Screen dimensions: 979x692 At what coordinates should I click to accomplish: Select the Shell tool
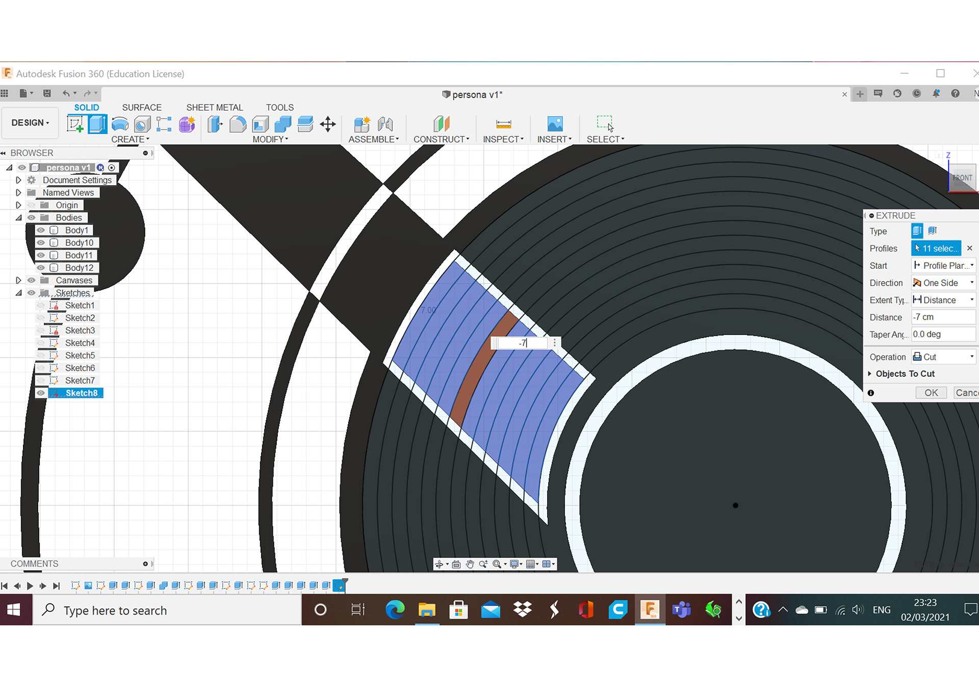pos(260,124)
